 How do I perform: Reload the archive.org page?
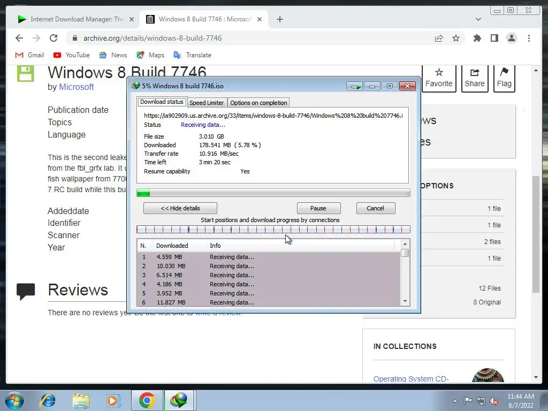click(x=54, y=38)
